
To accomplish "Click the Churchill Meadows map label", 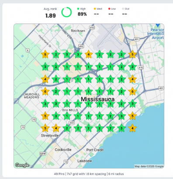I will coord(31,96).
